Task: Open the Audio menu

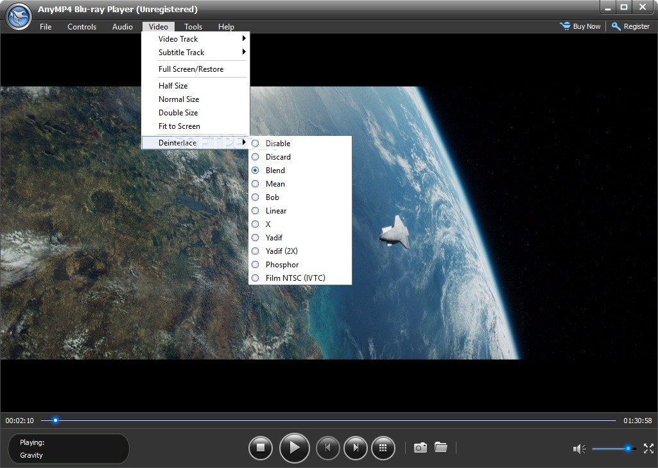Action: (123, 26)
